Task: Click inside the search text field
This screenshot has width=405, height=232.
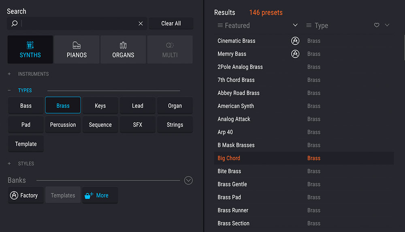Action: 77,23
